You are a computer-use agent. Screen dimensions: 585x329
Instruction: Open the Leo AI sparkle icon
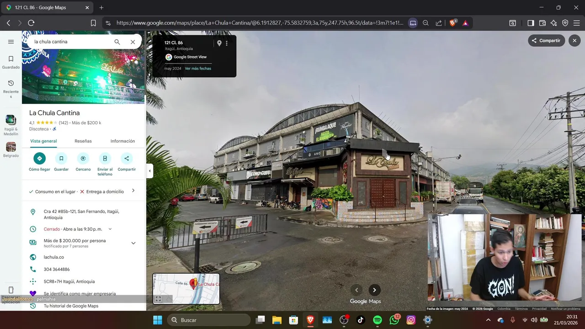point(554,23)
